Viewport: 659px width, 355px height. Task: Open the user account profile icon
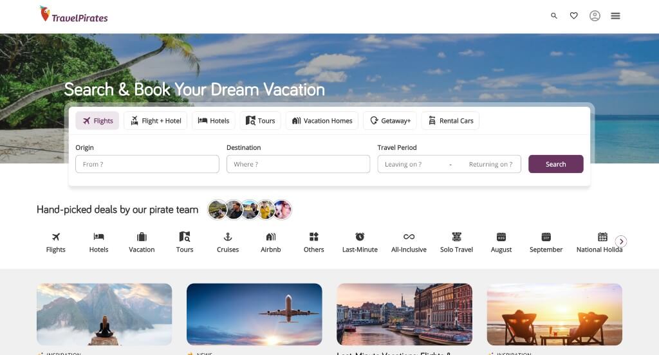[x=595, y=16]
